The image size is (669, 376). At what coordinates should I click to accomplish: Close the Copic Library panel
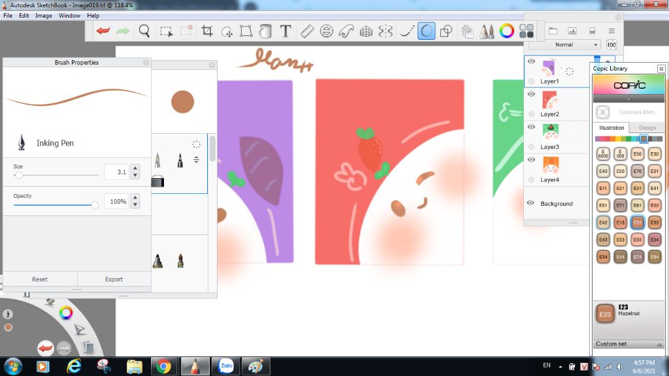[x=661, y=69]
